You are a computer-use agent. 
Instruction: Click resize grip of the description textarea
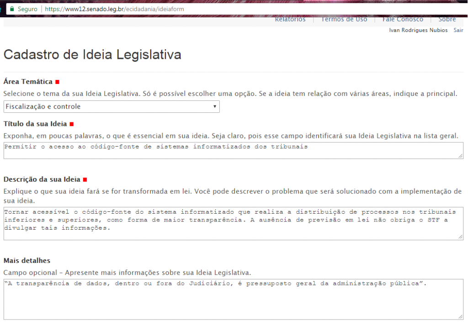pos(460,237)
